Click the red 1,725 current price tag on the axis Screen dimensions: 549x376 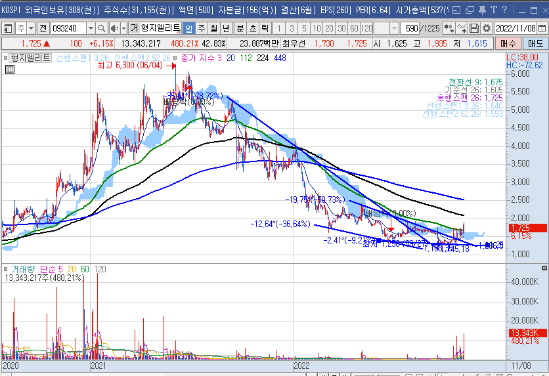[x=527, y=228]
